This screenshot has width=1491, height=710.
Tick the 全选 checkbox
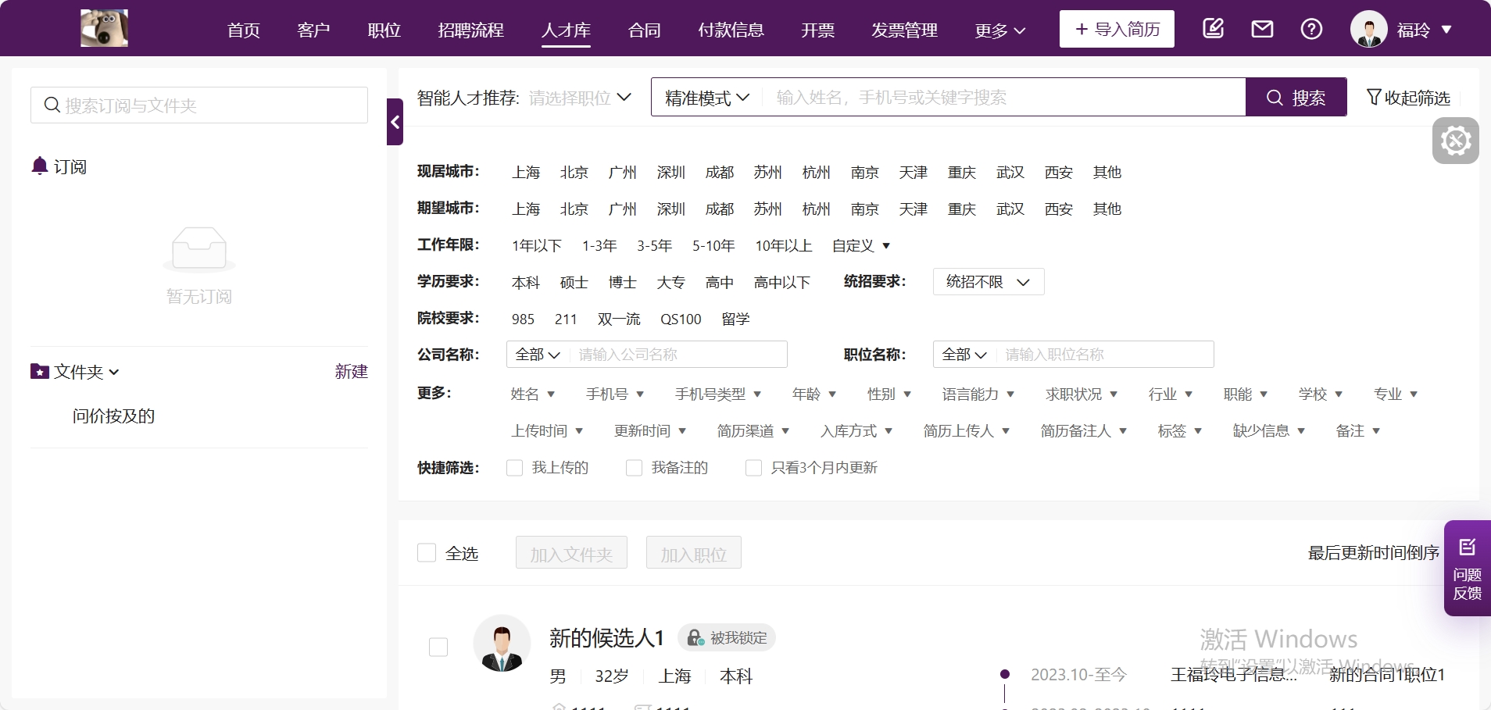coord(427,553)
